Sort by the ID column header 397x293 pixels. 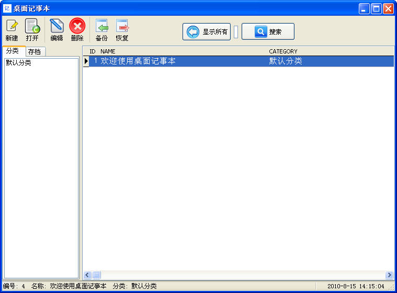click(x=93, y=51)
